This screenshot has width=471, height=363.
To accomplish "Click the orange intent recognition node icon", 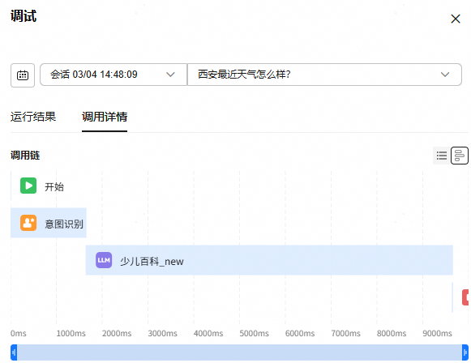I will 28,223.
